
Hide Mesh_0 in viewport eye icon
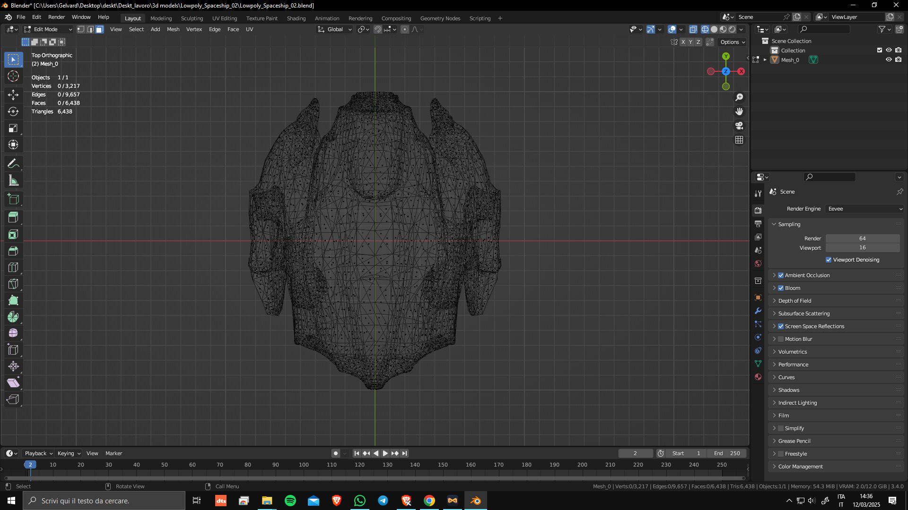tap(889, 59)
